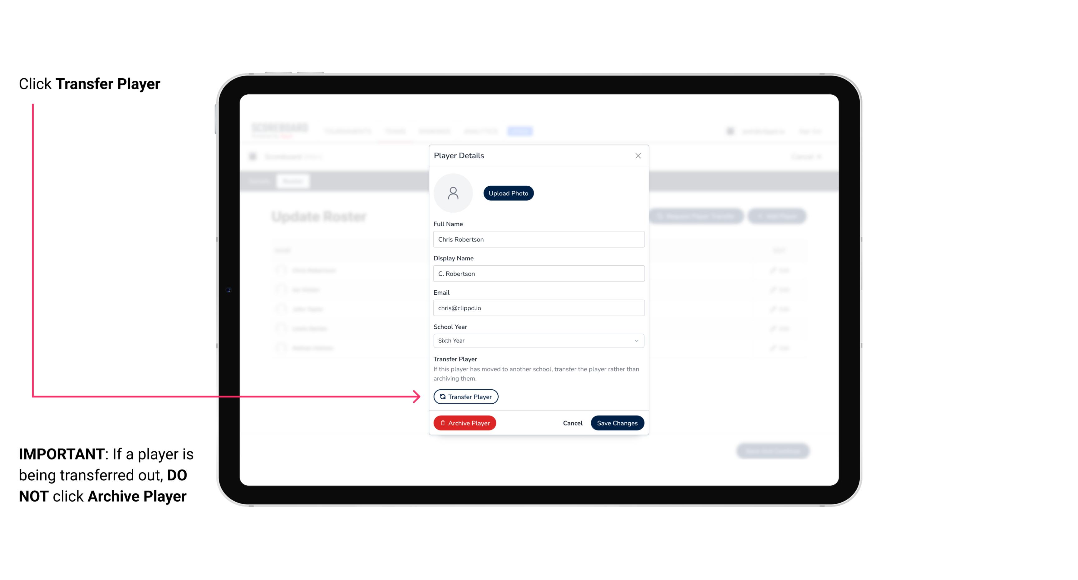Click the user avatar placeholder icon
Image resolution: width=1078 pixels, height=580 pixels.
coord(453,193)
